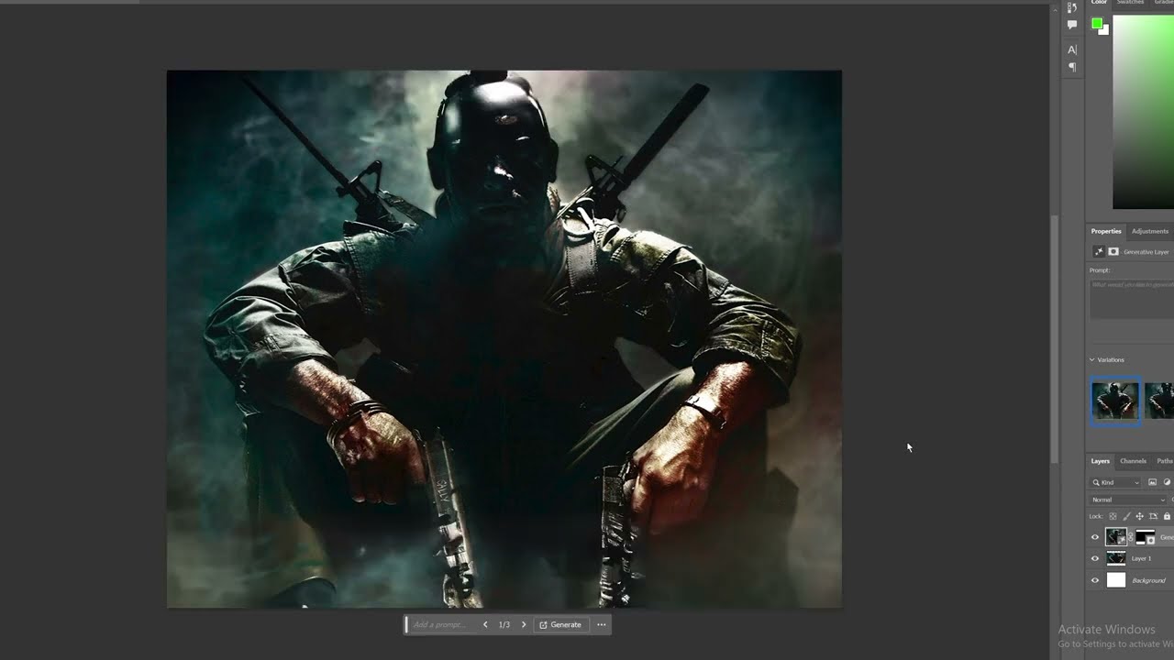Switch to the Layers tab
Image resolution: width=1174 pixels, height=660 pixels.
tap(1101, 461)
